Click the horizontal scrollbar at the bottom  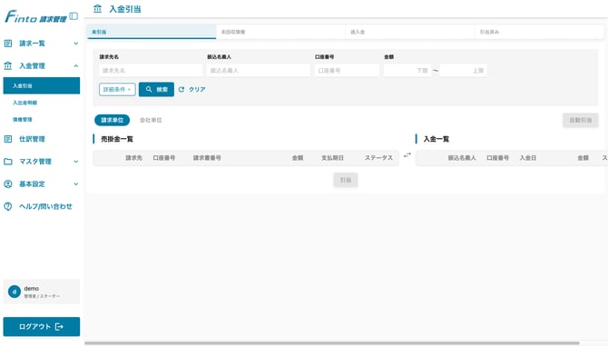(x=332, y=343)
